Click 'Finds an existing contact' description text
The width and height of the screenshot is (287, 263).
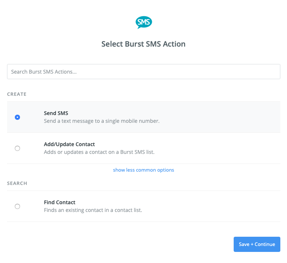(93, 210)
